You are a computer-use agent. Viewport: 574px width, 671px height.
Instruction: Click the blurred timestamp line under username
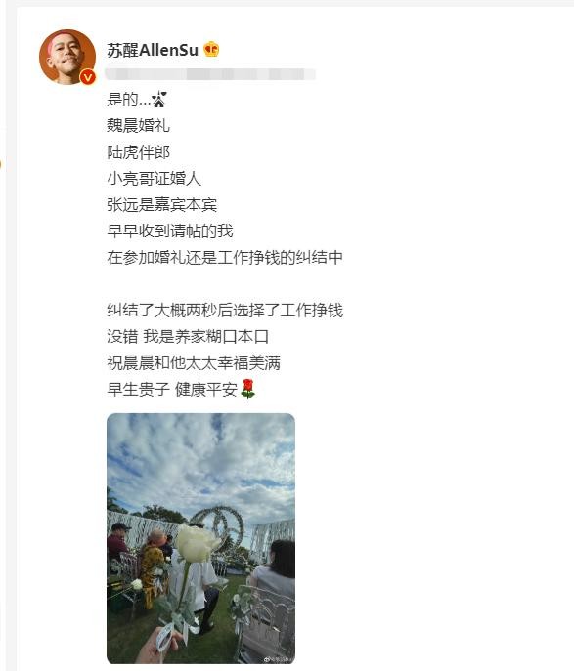click(210, 74)
